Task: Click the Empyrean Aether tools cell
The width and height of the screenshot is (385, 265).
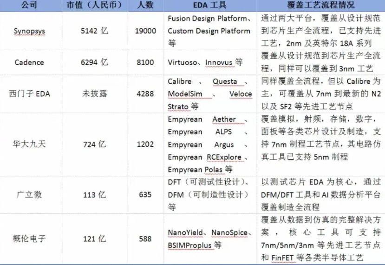Action: pyautogui.click(x=210, y=144)
